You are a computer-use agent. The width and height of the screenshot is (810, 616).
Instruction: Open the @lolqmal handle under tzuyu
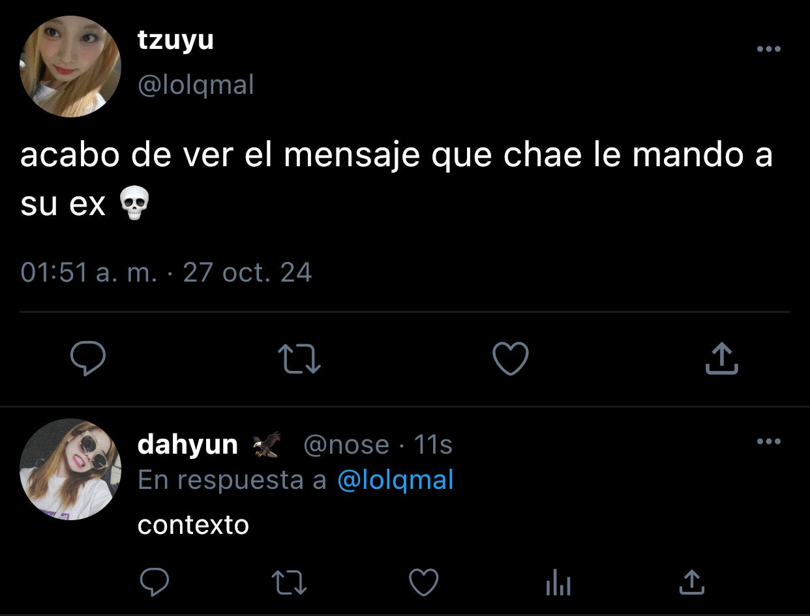pyautogui.click(x=196, y=85)
